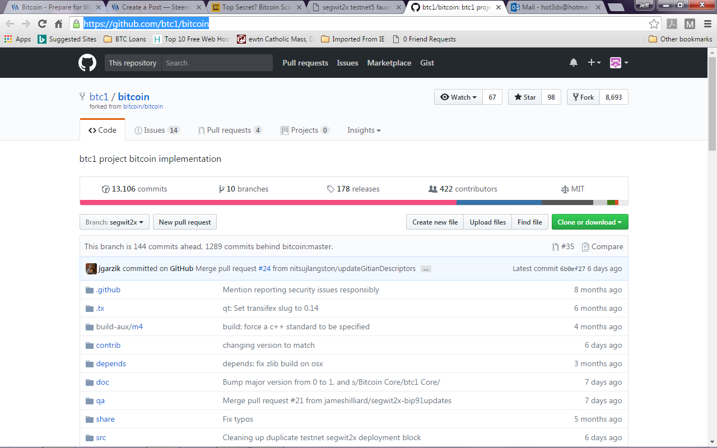Open the notifications bell icon

[x=574, y=63]
